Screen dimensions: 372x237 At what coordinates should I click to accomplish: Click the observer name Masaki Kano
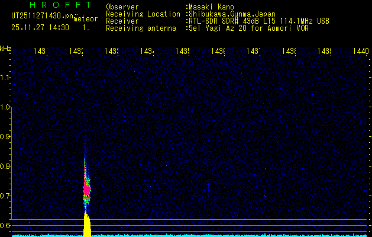tap(212, 7)
